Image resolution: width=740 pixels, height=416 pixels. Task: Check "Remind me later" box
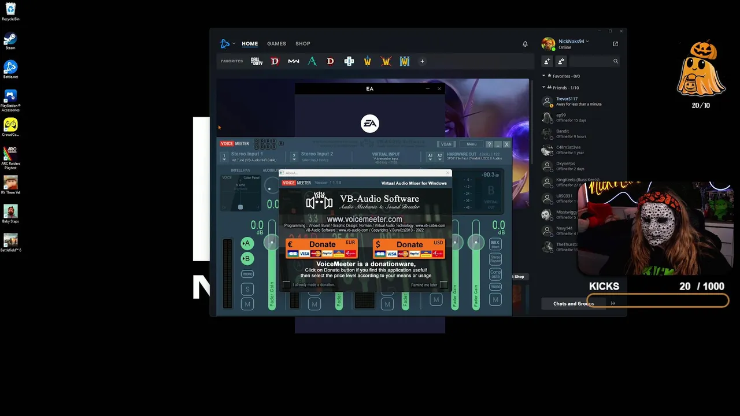point(443,285)
